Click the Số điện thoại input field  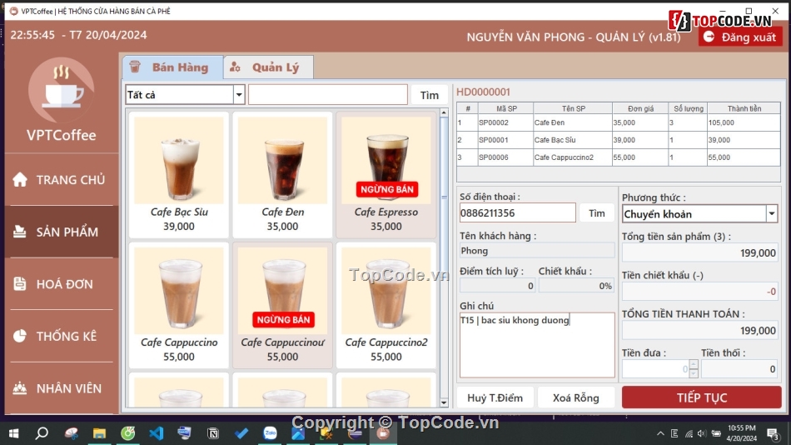(517, 213)
